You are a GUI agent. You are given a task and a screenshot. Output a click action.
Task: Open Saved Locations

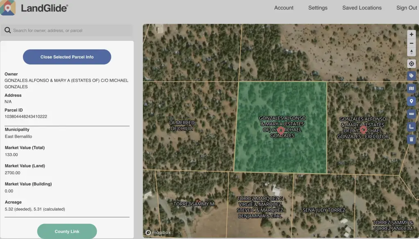pos(362,8)
